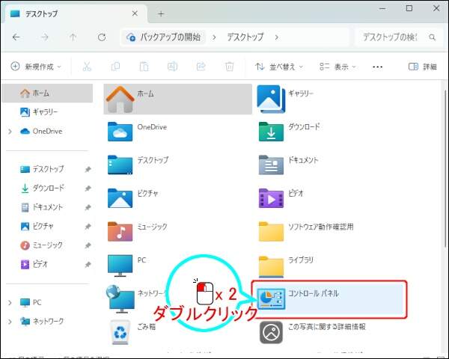
Task: Expand the ネットワーク node in sidebar
Action: [9, 321]
